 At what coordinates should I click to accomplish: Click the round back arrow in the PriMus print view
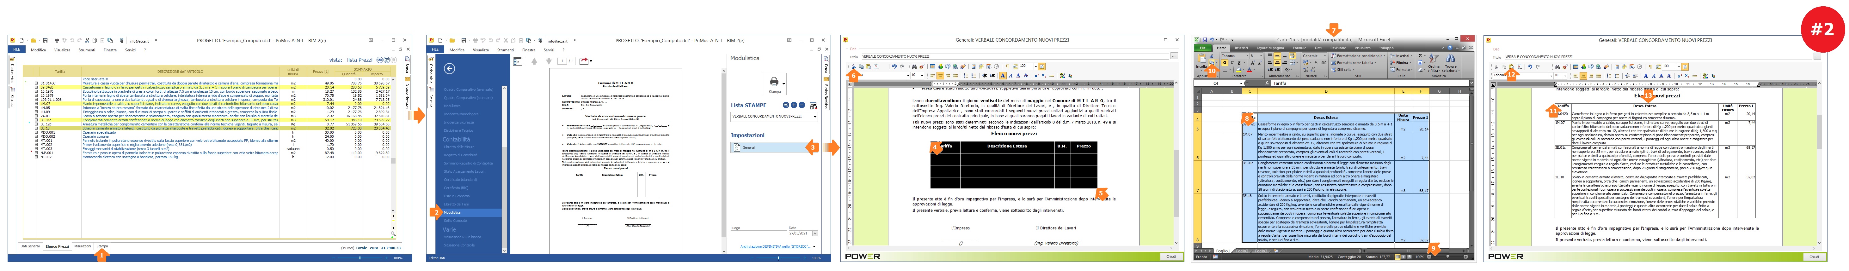pos(449,69)
